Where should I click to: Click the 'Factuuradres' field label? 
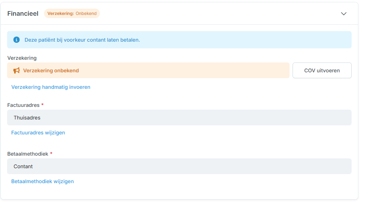[24, 105]
